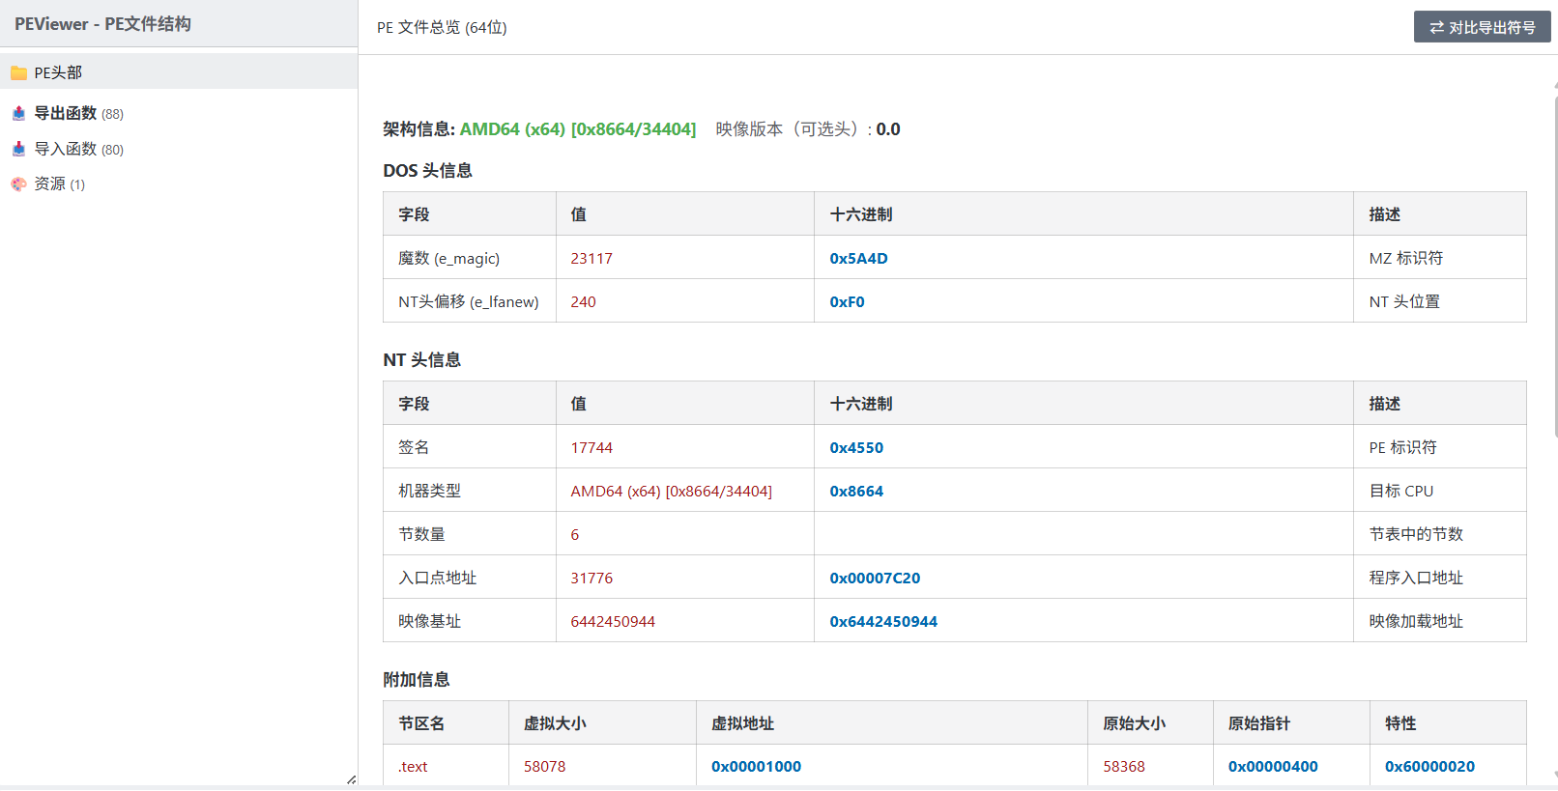Click the hex value 0x00007C20
This screenshot has width=1558, height=791.
[x=875, y=578]
